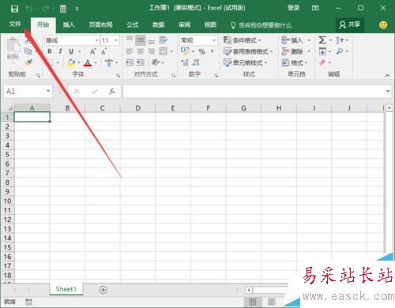This screenshot has width=395, height=308.
Task: Click the Insert Function fx icon
Action: pos(112,92)
